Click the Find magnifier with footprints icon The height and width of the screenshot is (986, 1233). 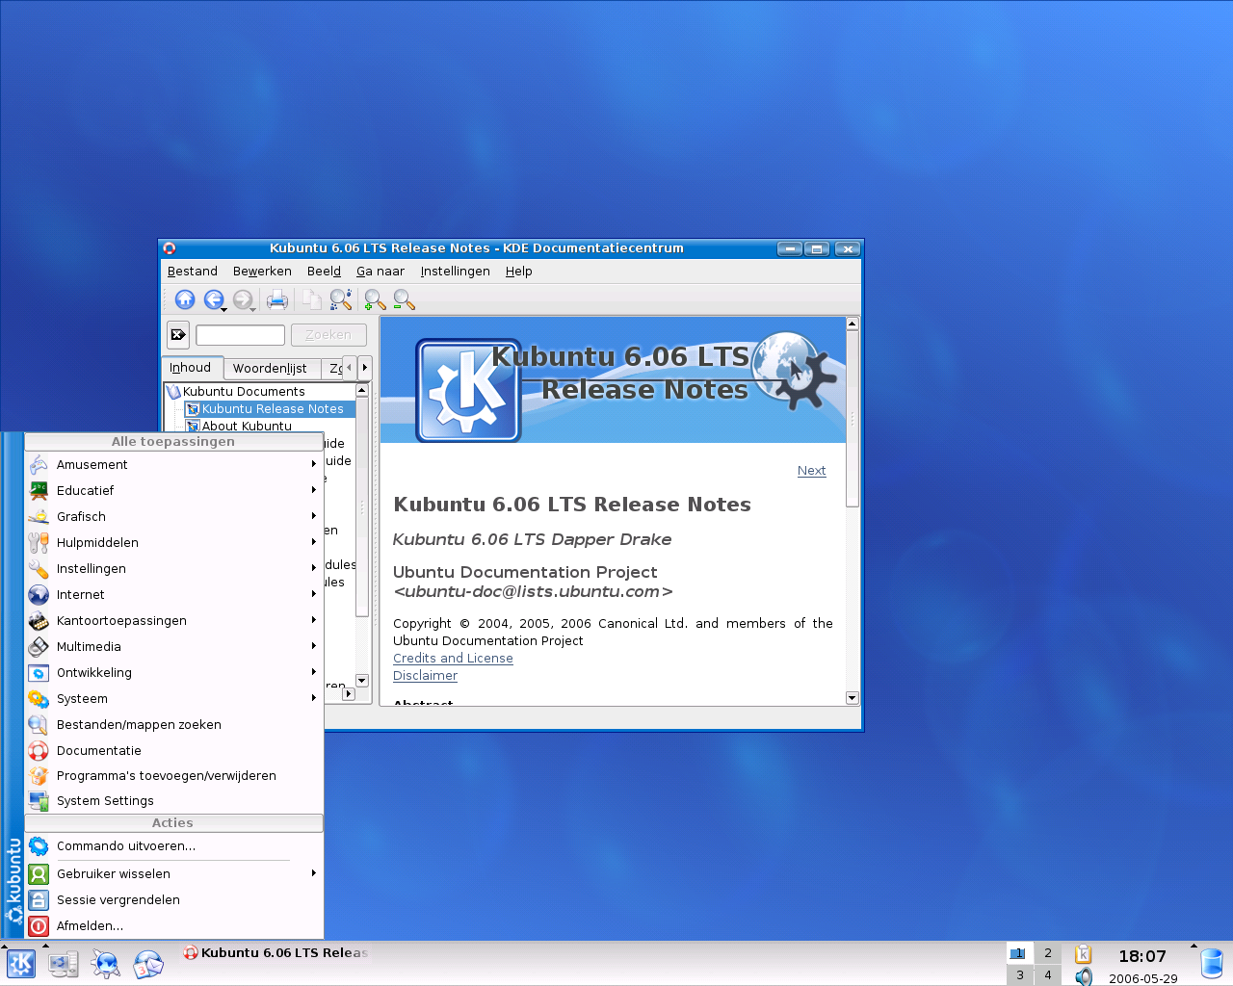tap(340, 300)
